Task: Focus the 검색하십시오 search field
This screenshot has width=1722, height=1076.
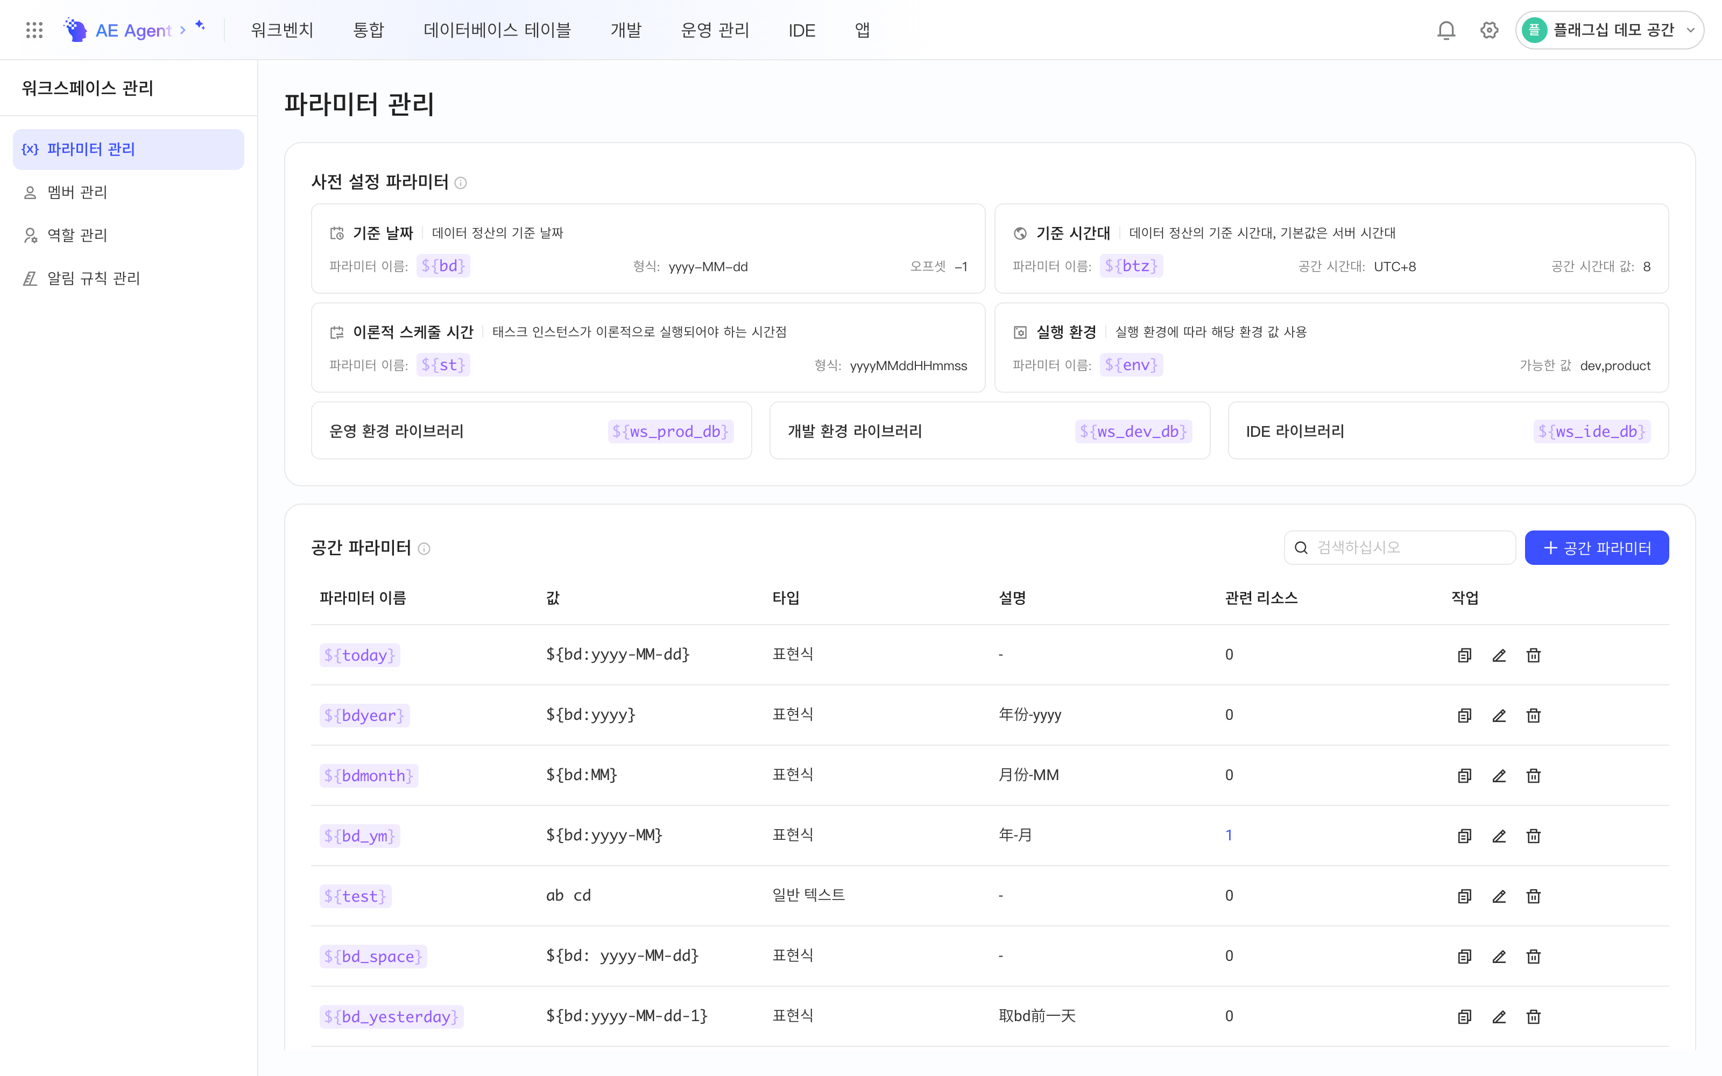Action: pos(1399,547)
